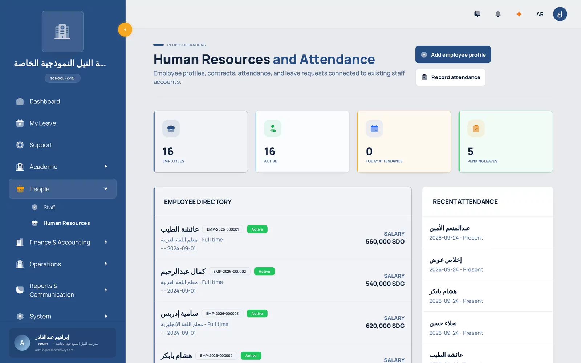
Task: Expand the Finance & Accounting arrow
Action: (x=106, y=242)
